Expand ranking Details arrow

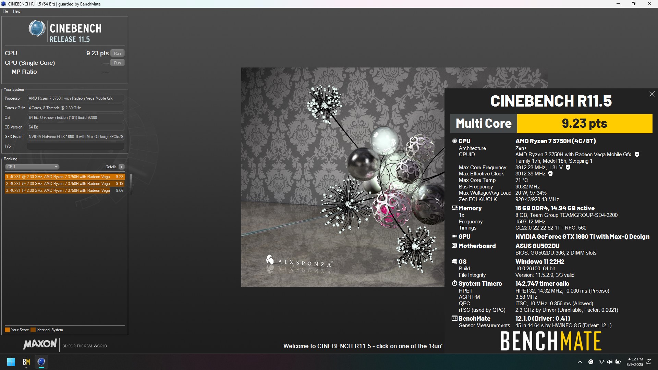pyautogui.click(x=121, y=167)
